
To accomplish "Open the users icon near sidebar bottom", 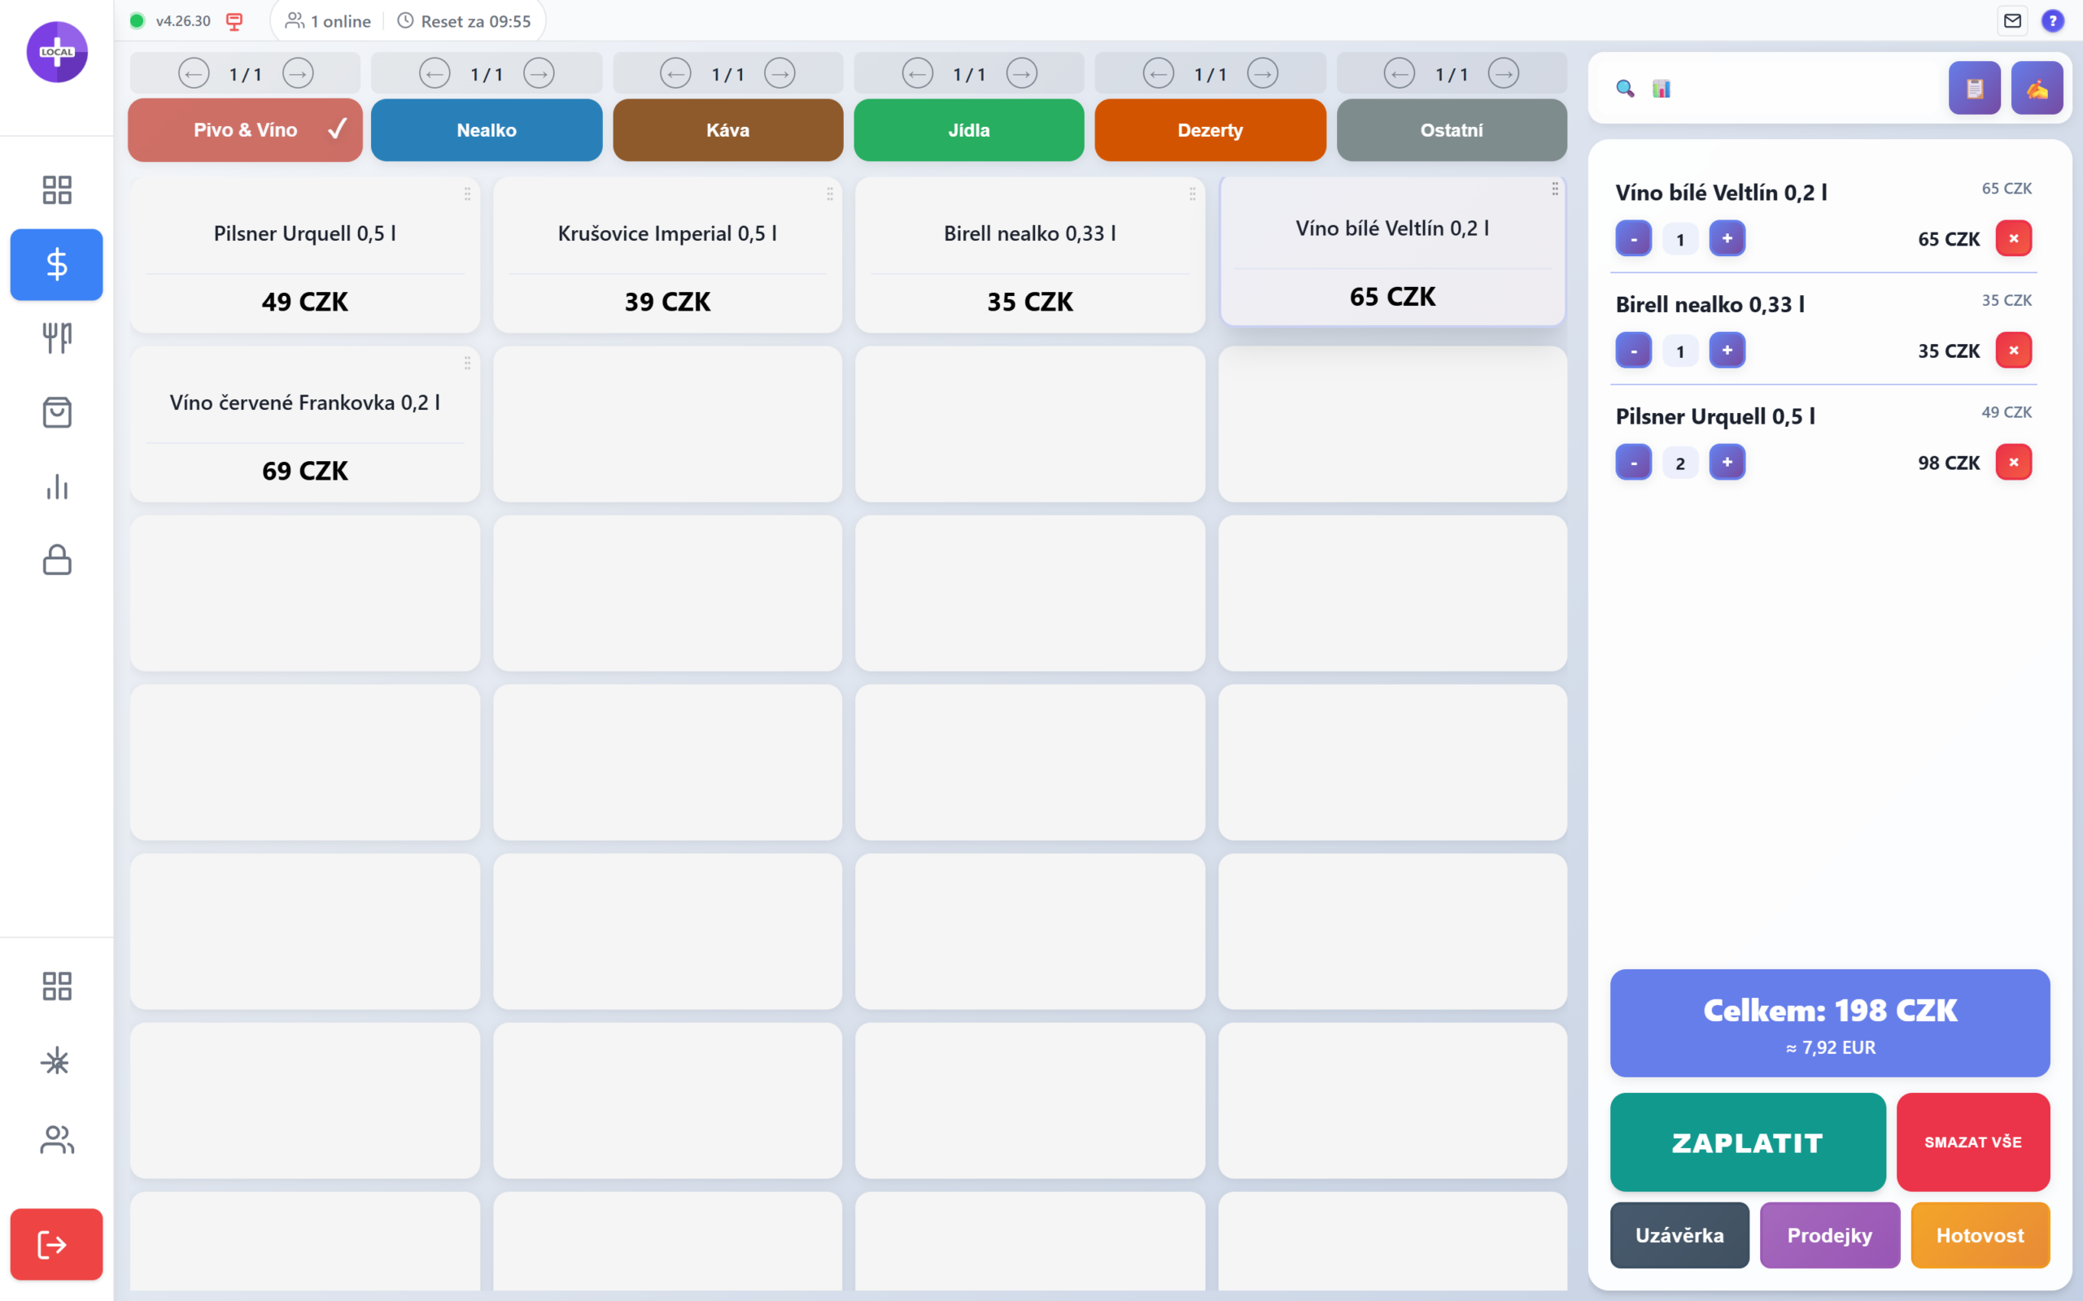I will (x=57, y=1139).
